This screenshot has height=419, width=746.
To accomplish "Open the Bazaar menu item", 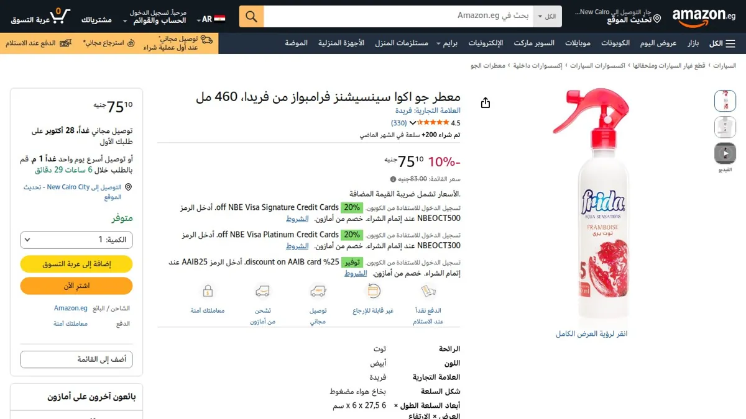I will click(693, 43).
